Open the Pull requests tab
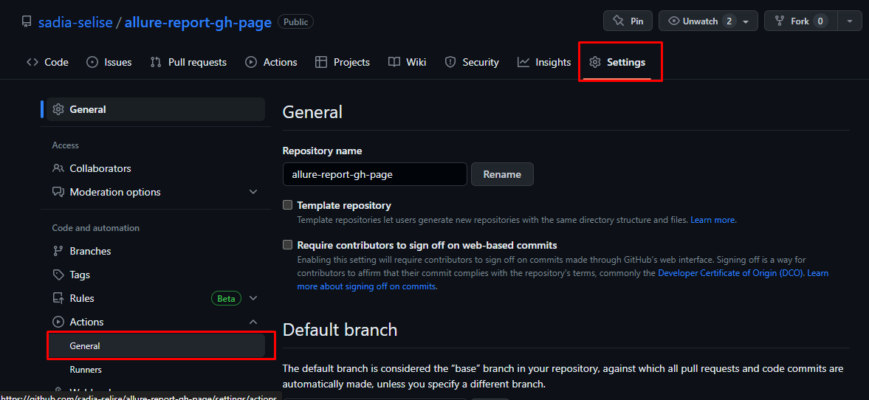Image resolution: width=869 pixels, height=400 pixels. [188, 62]
